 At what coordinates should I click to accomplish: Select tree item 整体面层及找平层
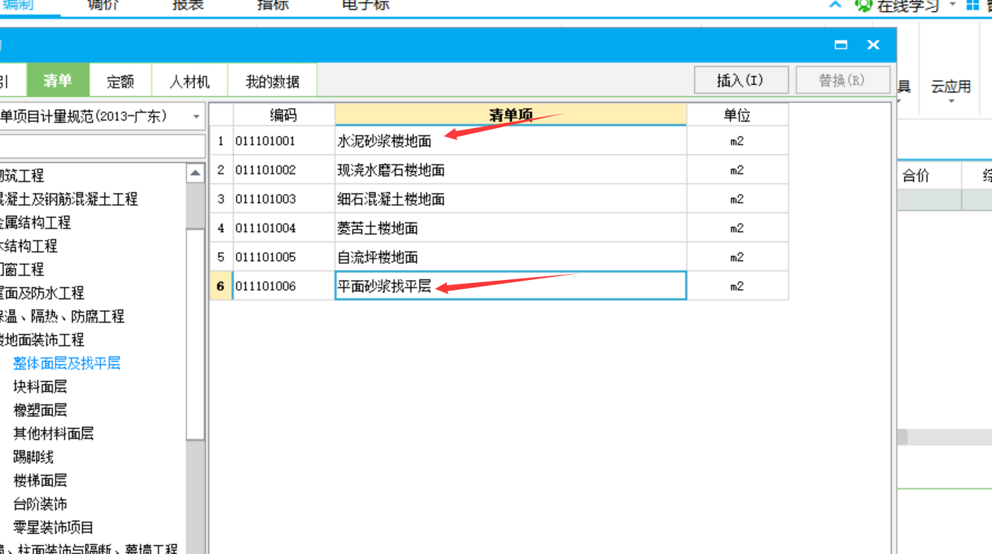click(x=67, y=363)
